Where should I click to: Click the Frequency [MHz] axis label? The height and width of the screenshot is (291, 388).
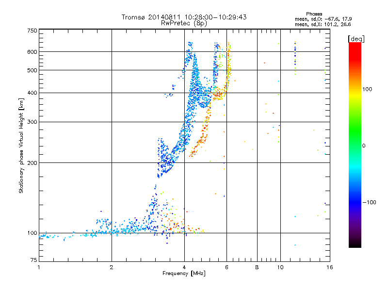click(x=184, y=274)
